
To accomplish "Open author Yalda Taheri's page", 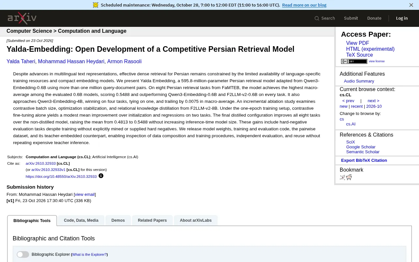I will pyautogui.click(x=21, y=62).
